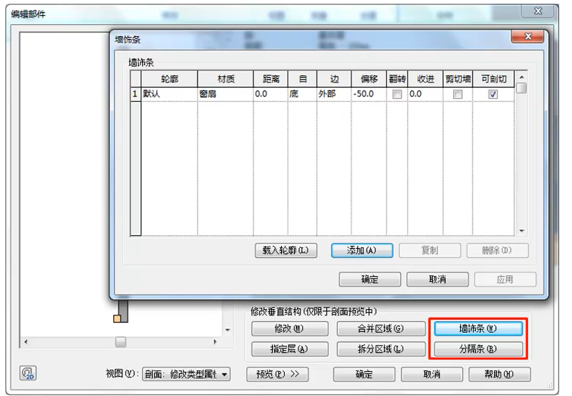Toggle the 翻转 checkbox in row 1
Screen dimensions: 572x396
397,94
